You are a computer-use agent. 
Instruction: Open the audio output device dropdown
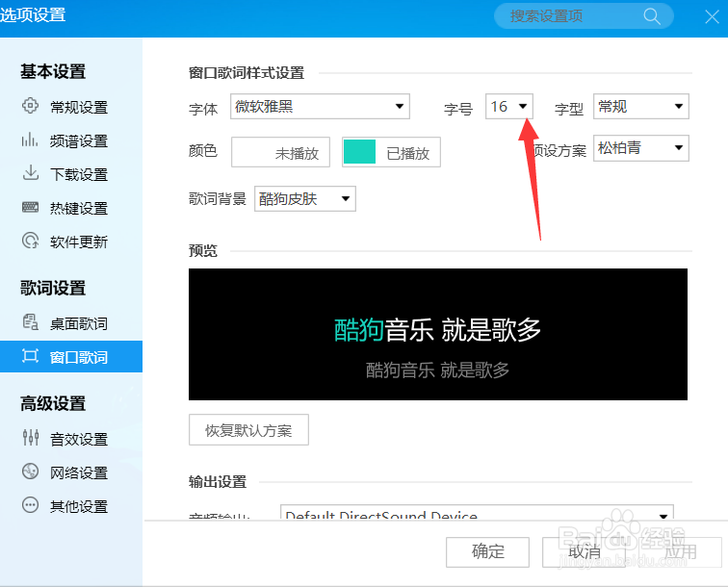coord(477,512)
